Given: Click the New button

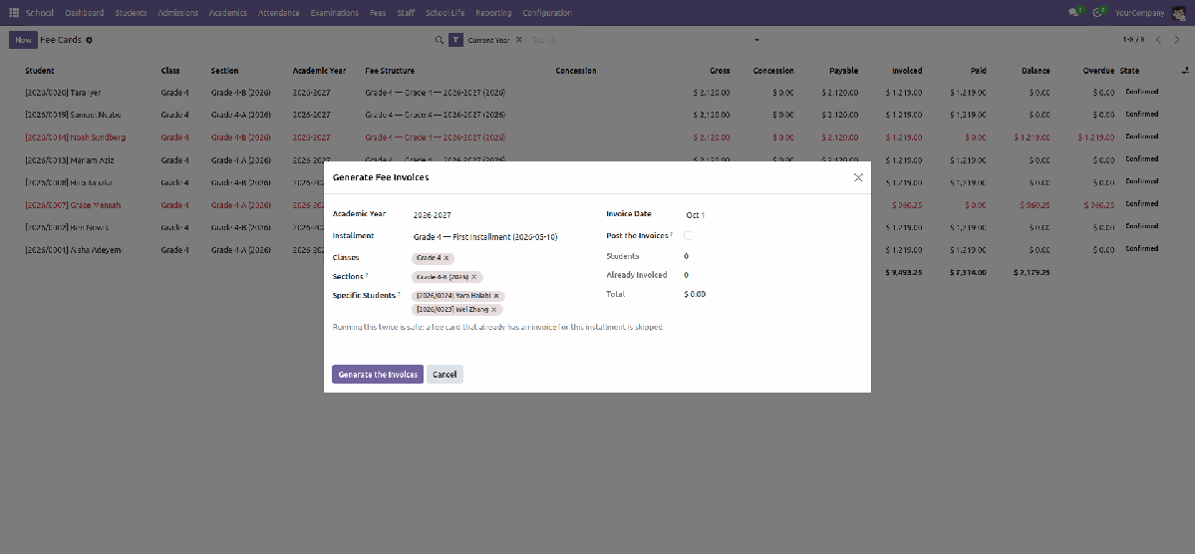Looking at the screenshot, I should (23, 40).
